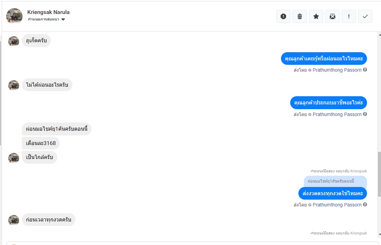Click avatar next to 'ภูเก็ตครับ' message
Screen dimensions: 381x245
tap(14, 41)
